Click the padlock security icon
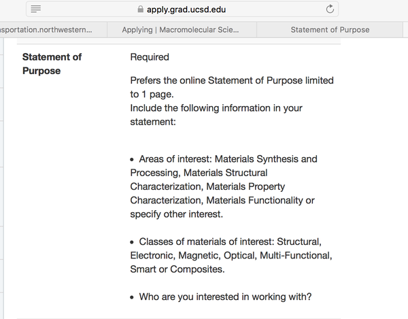Screen dimensions: 408x319 (x=140, y=10)
